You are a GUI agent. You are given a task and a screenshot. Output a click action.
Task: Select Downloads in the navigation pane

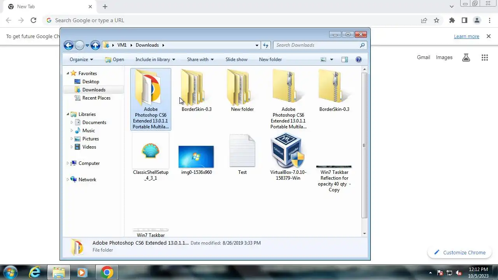tap(94, 90)
